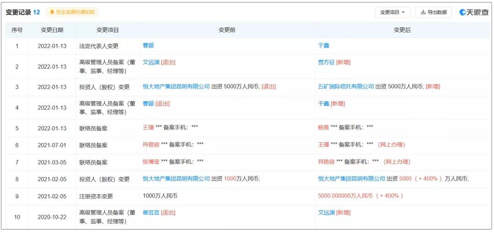Click 王瑾 in the 变更后 cell of row 6
The image size is (494, 232).
[x=323, y=145]
